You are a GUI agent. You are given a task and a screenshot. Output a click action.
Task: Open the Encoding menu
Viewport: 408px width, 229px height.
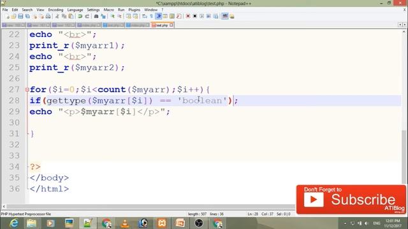55,10
